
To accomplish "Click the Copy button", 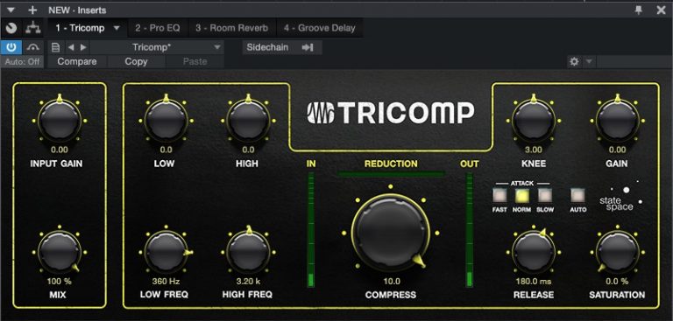I will (136, 62).
